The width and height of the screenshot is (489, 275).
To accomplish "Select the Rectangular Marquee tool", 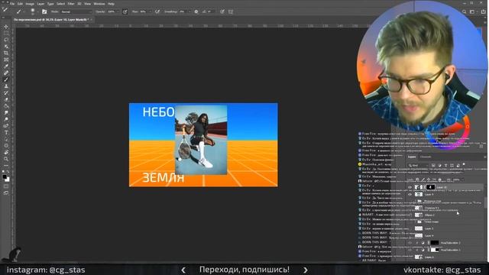I will pos(6,34).
